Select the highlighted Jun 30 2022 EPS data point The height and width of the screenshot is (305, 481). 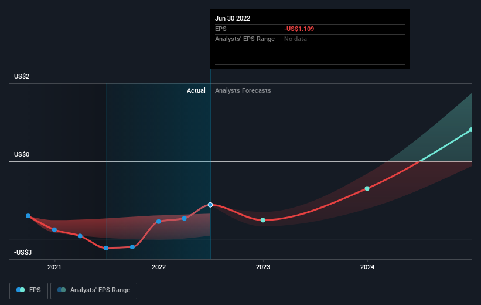point(210,205)
